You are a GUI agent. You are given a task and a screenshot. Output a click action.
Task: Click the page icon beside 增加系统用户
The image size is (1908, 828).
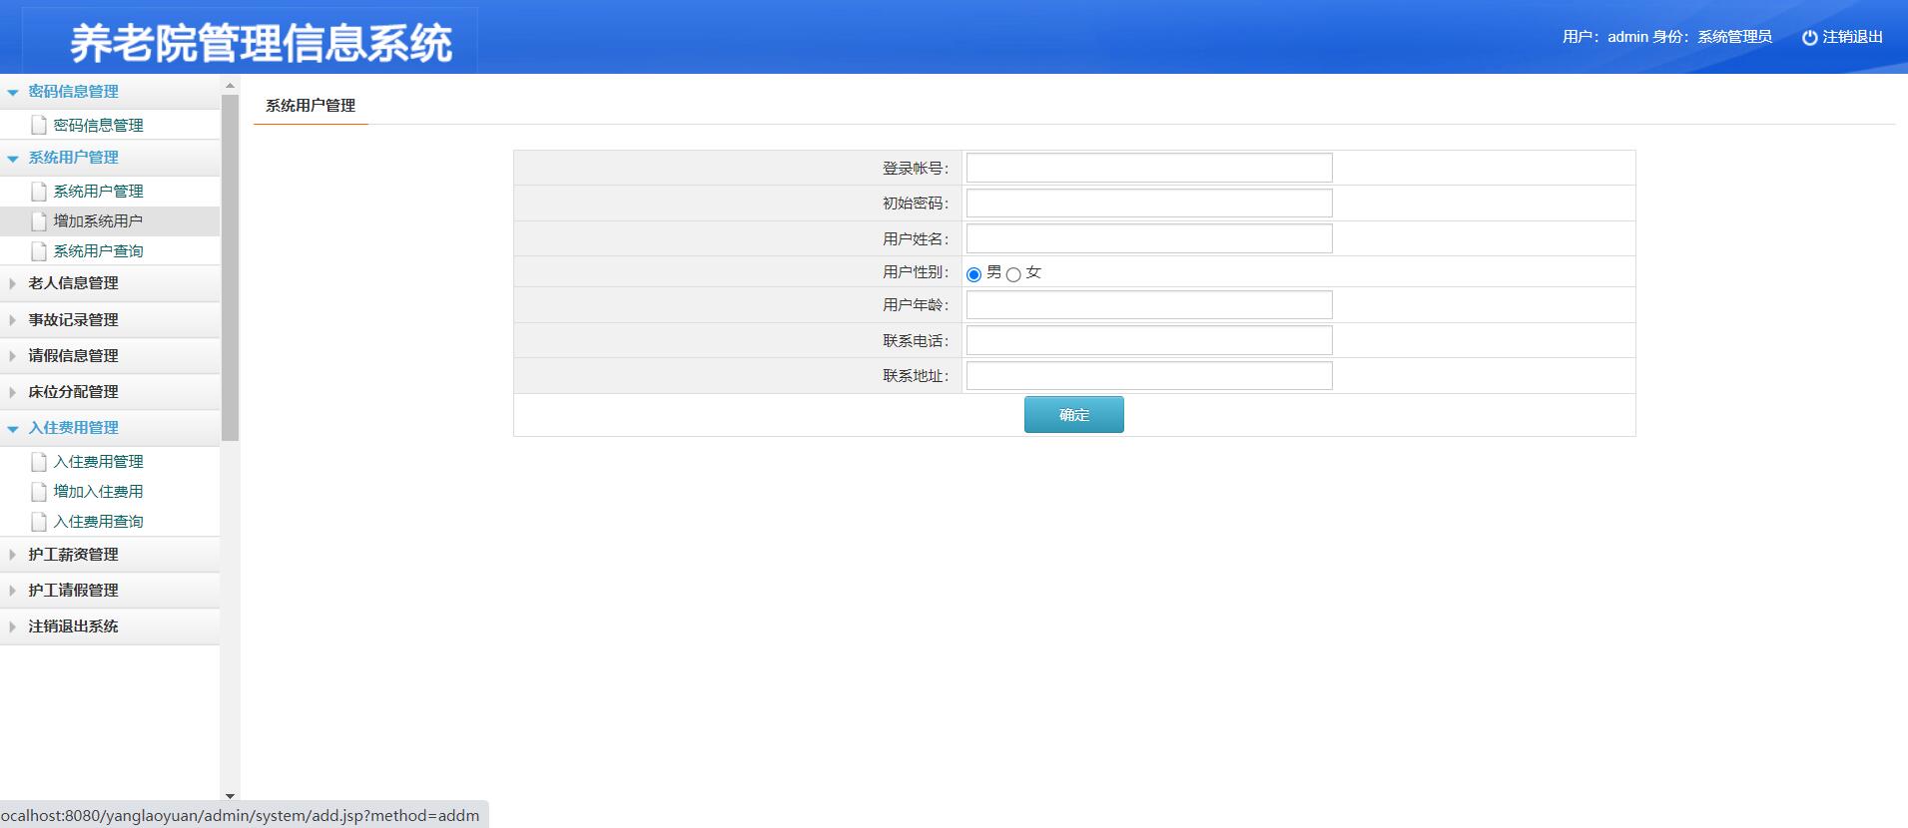[39, 220]
